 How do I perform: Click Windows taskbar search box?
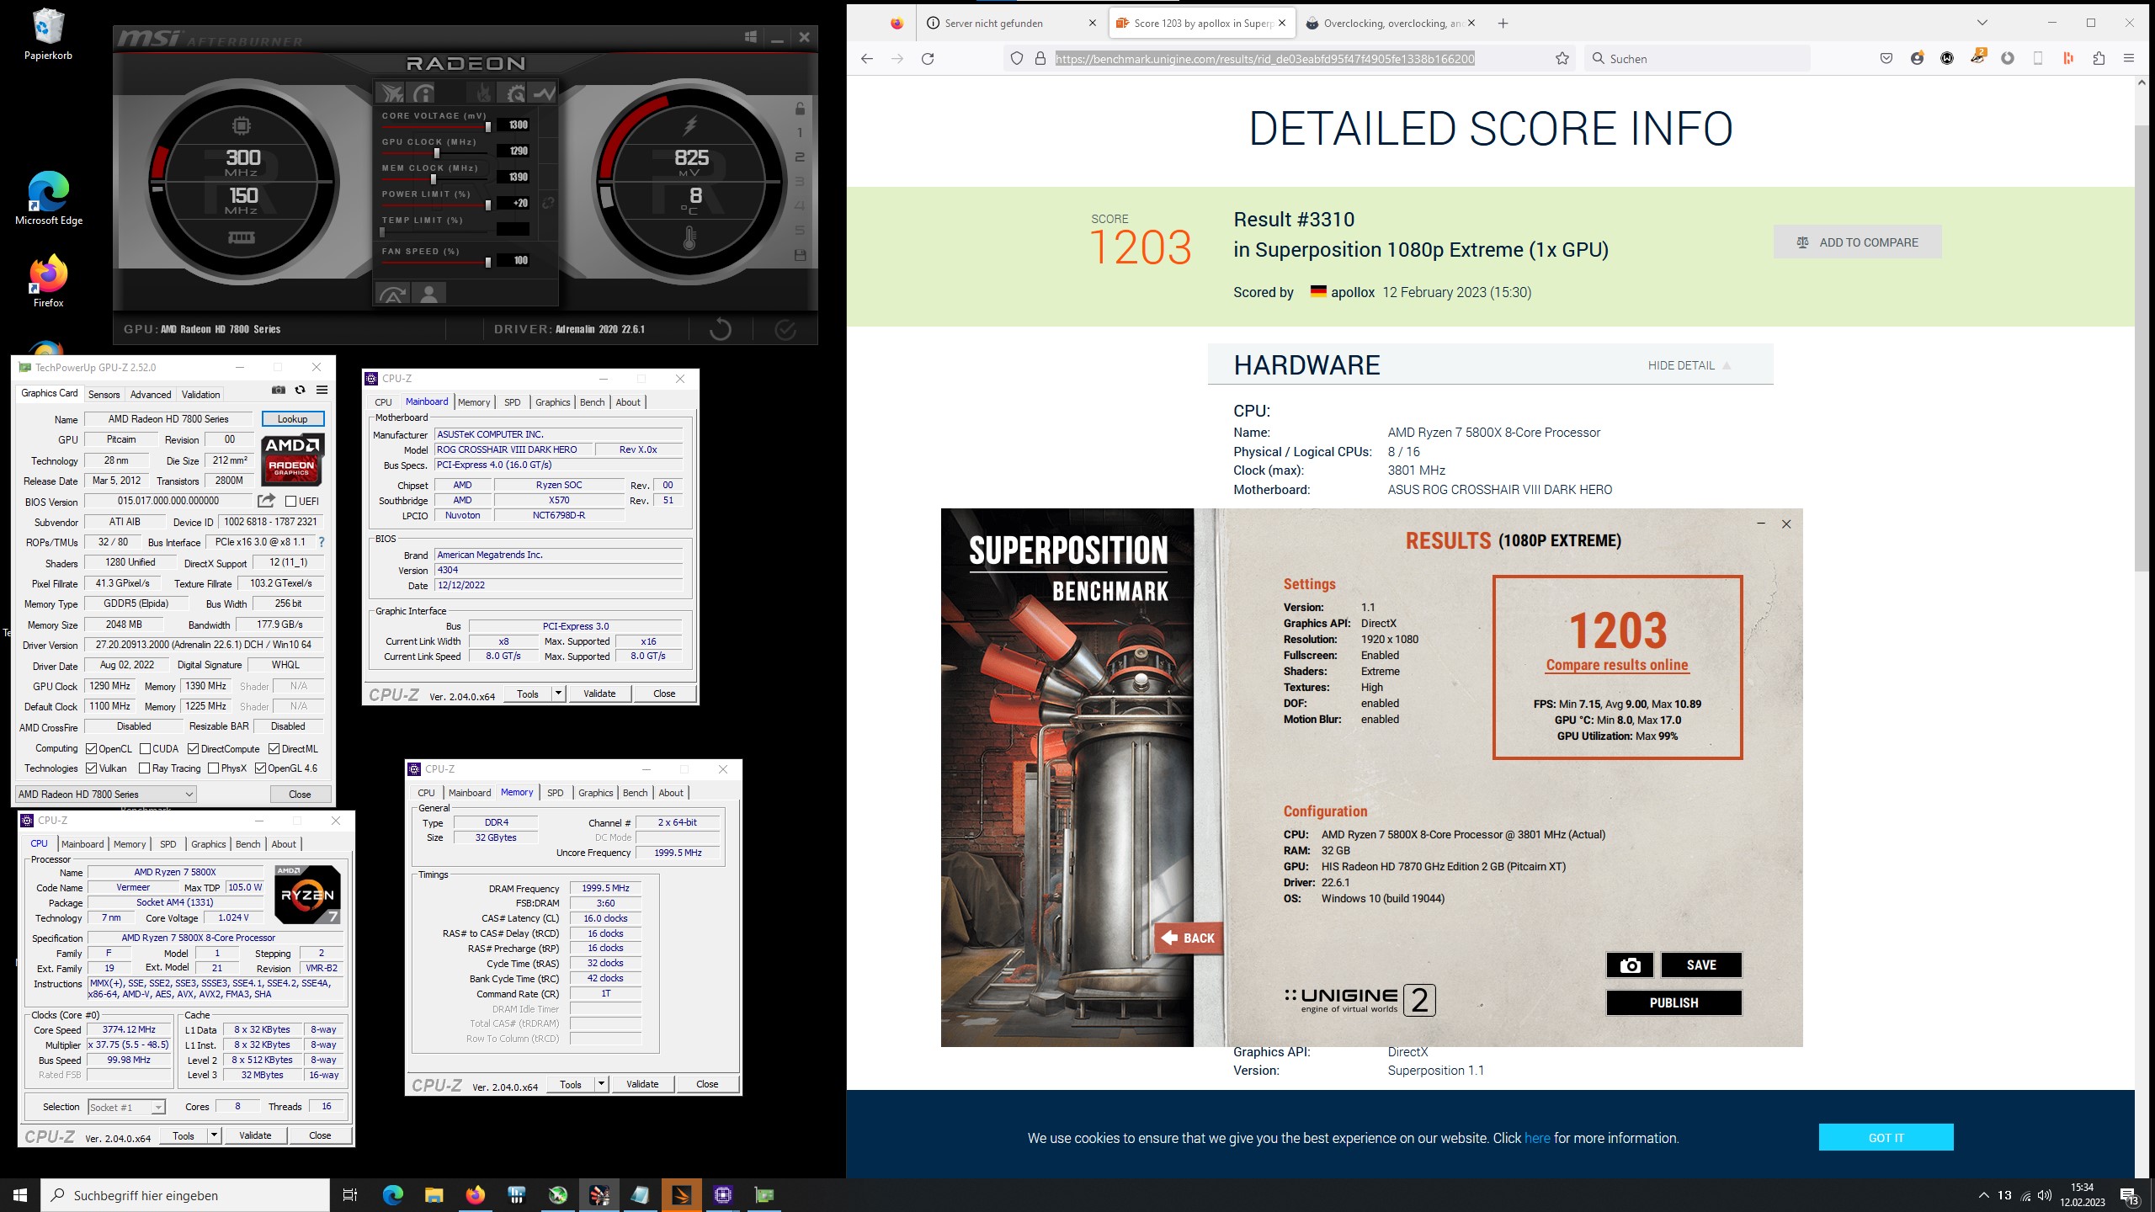coord(185,1195)
